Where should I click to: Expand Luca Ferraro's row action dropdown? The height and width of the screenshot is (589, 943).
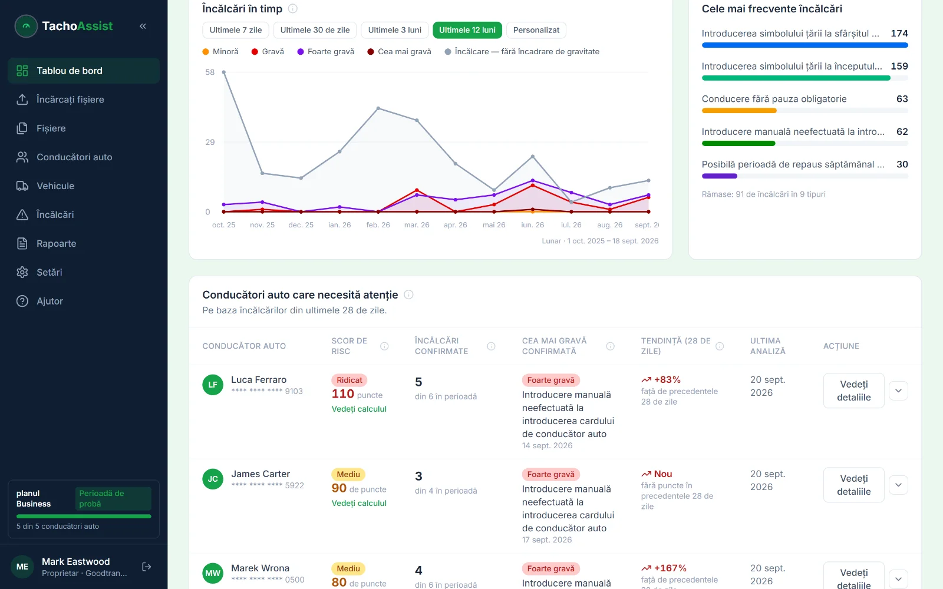(x=898, y=391)
